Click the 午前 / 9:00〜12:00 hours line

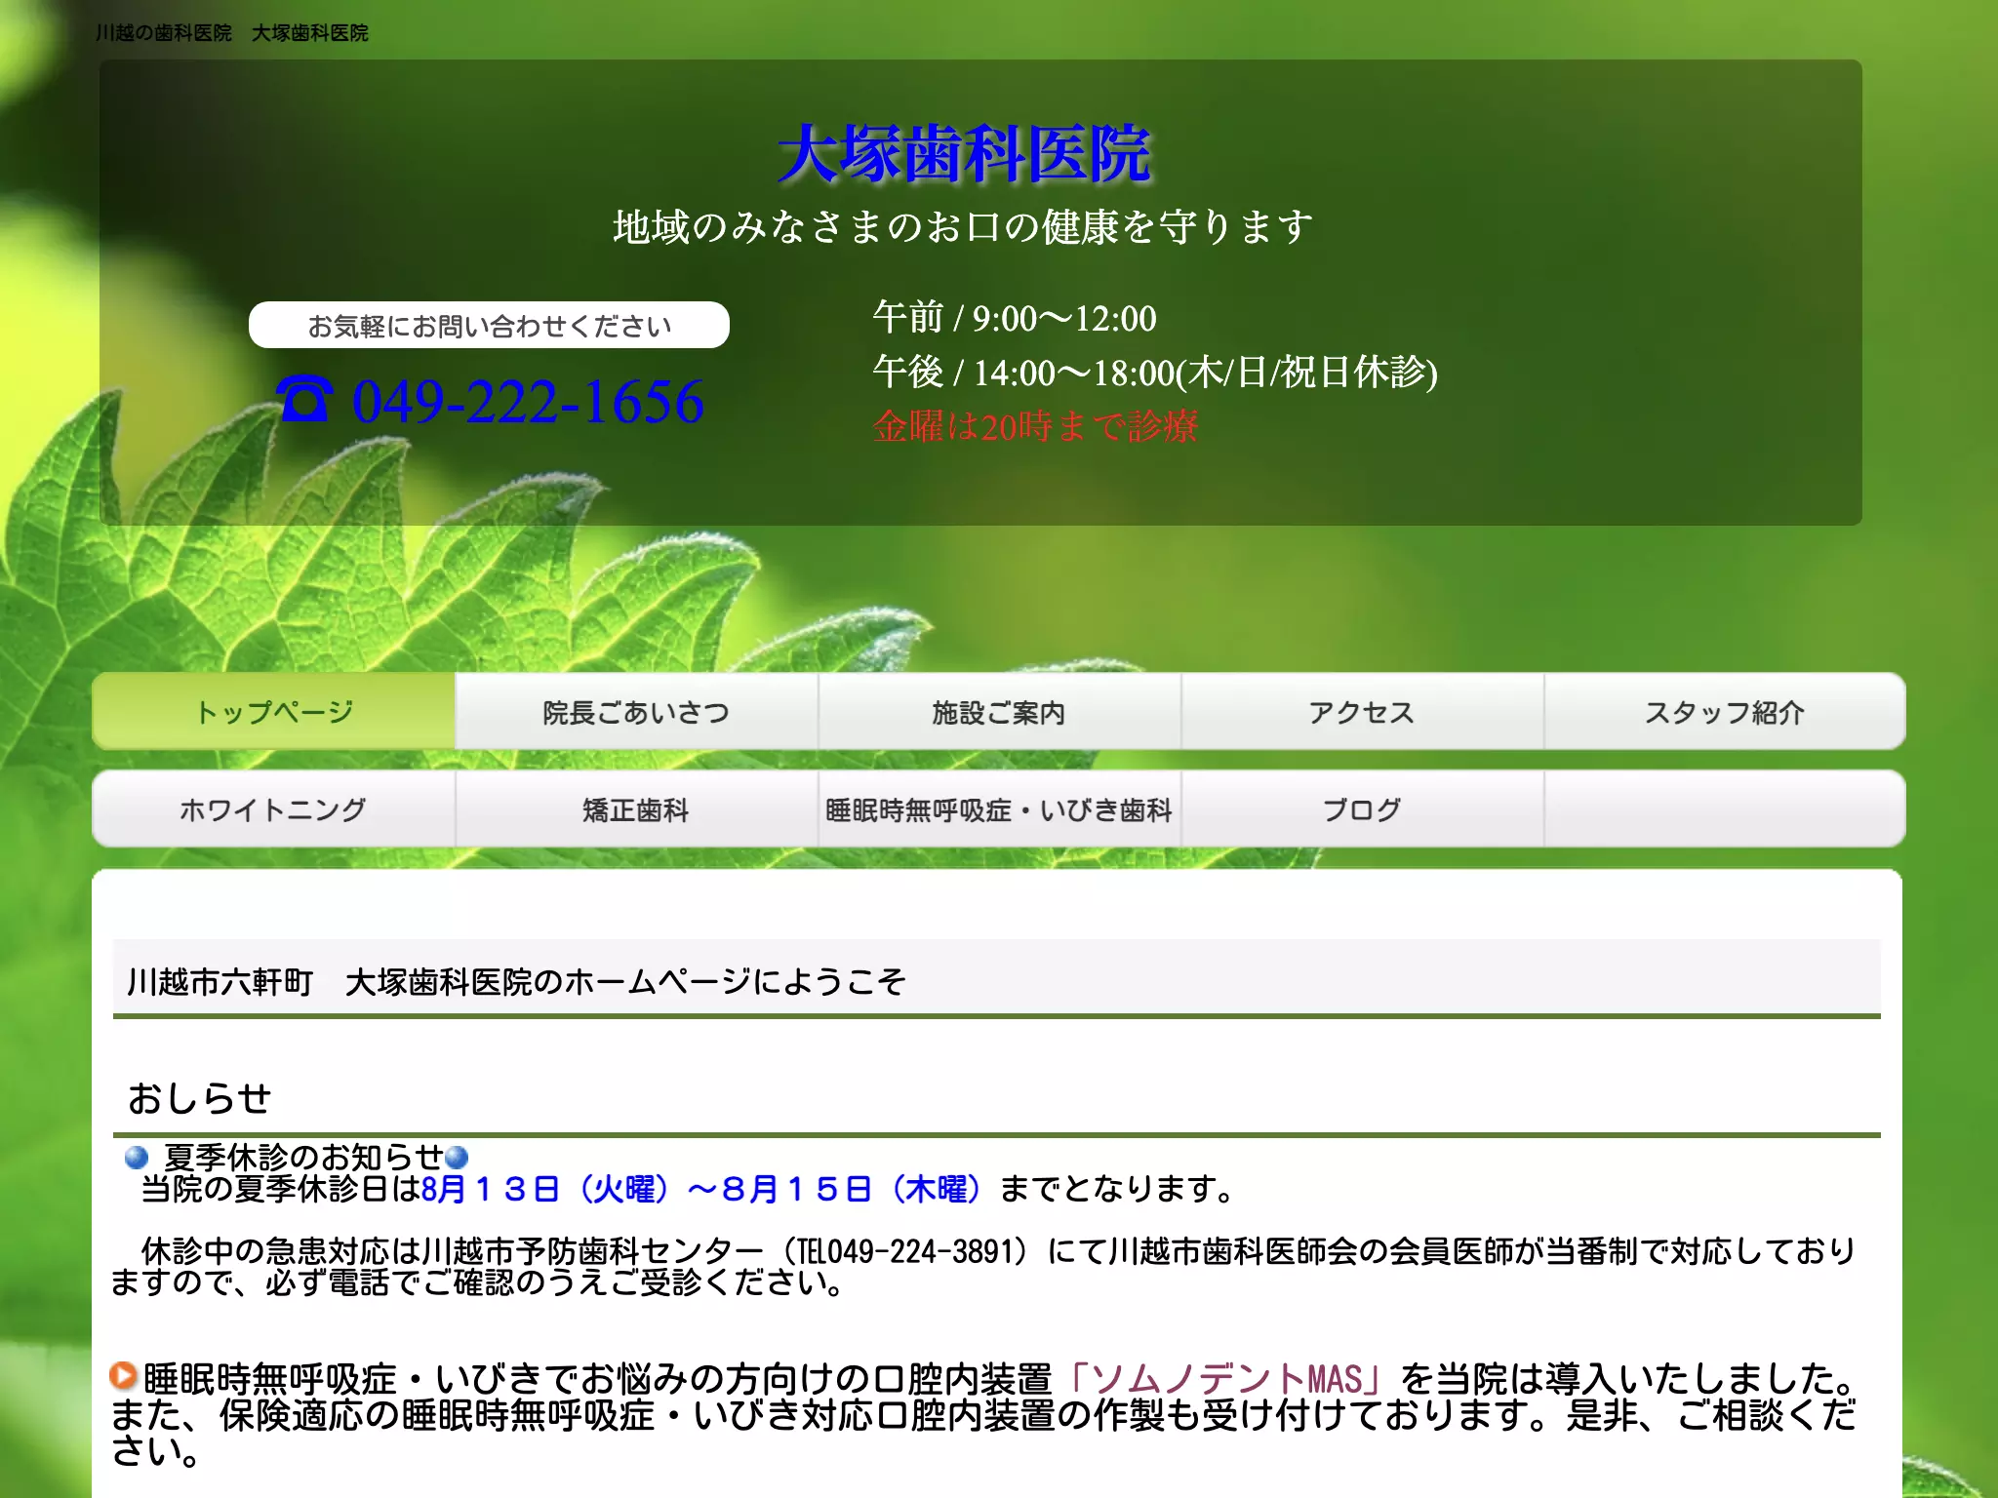click(x=1015, y=318)
